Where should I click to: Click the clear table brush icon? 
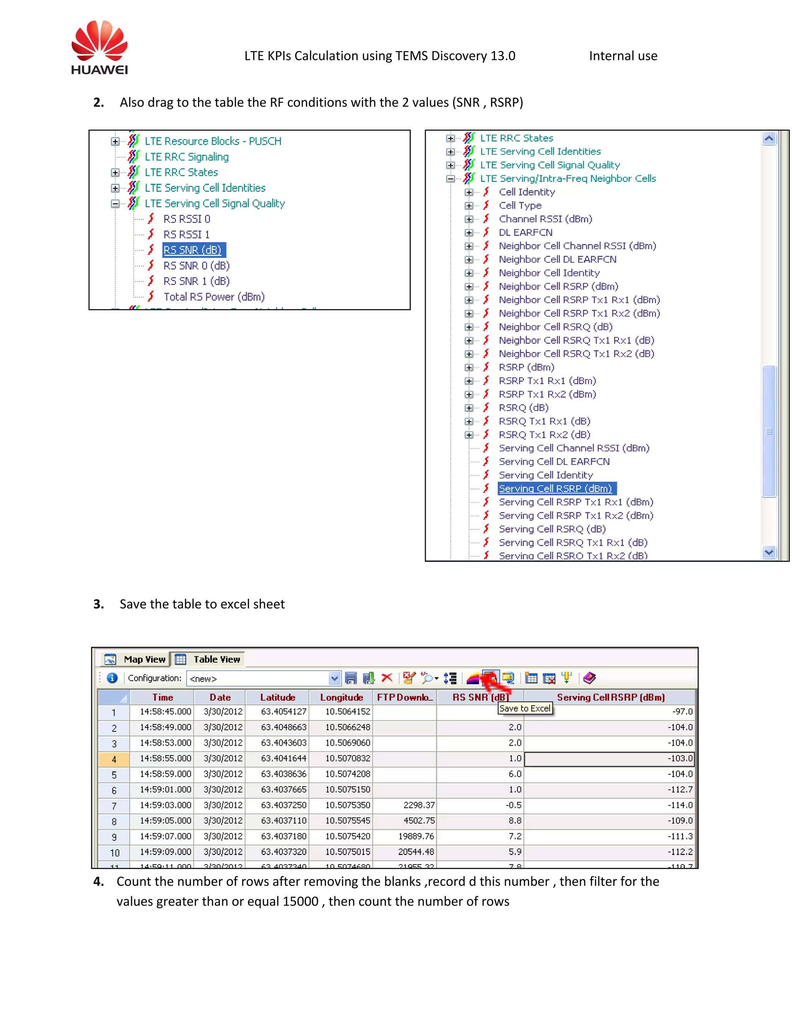coord(409,678)
